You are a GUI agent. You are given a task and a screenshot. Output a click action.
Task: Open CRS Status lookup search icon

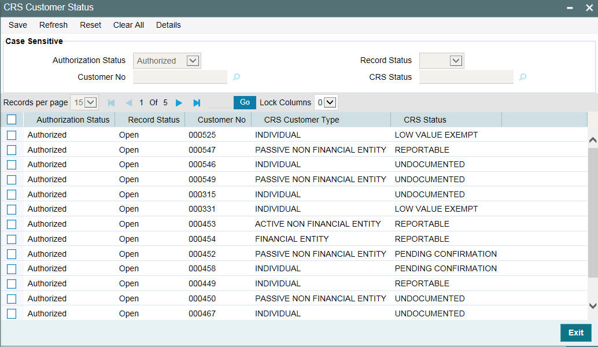(x=523, y=77)
